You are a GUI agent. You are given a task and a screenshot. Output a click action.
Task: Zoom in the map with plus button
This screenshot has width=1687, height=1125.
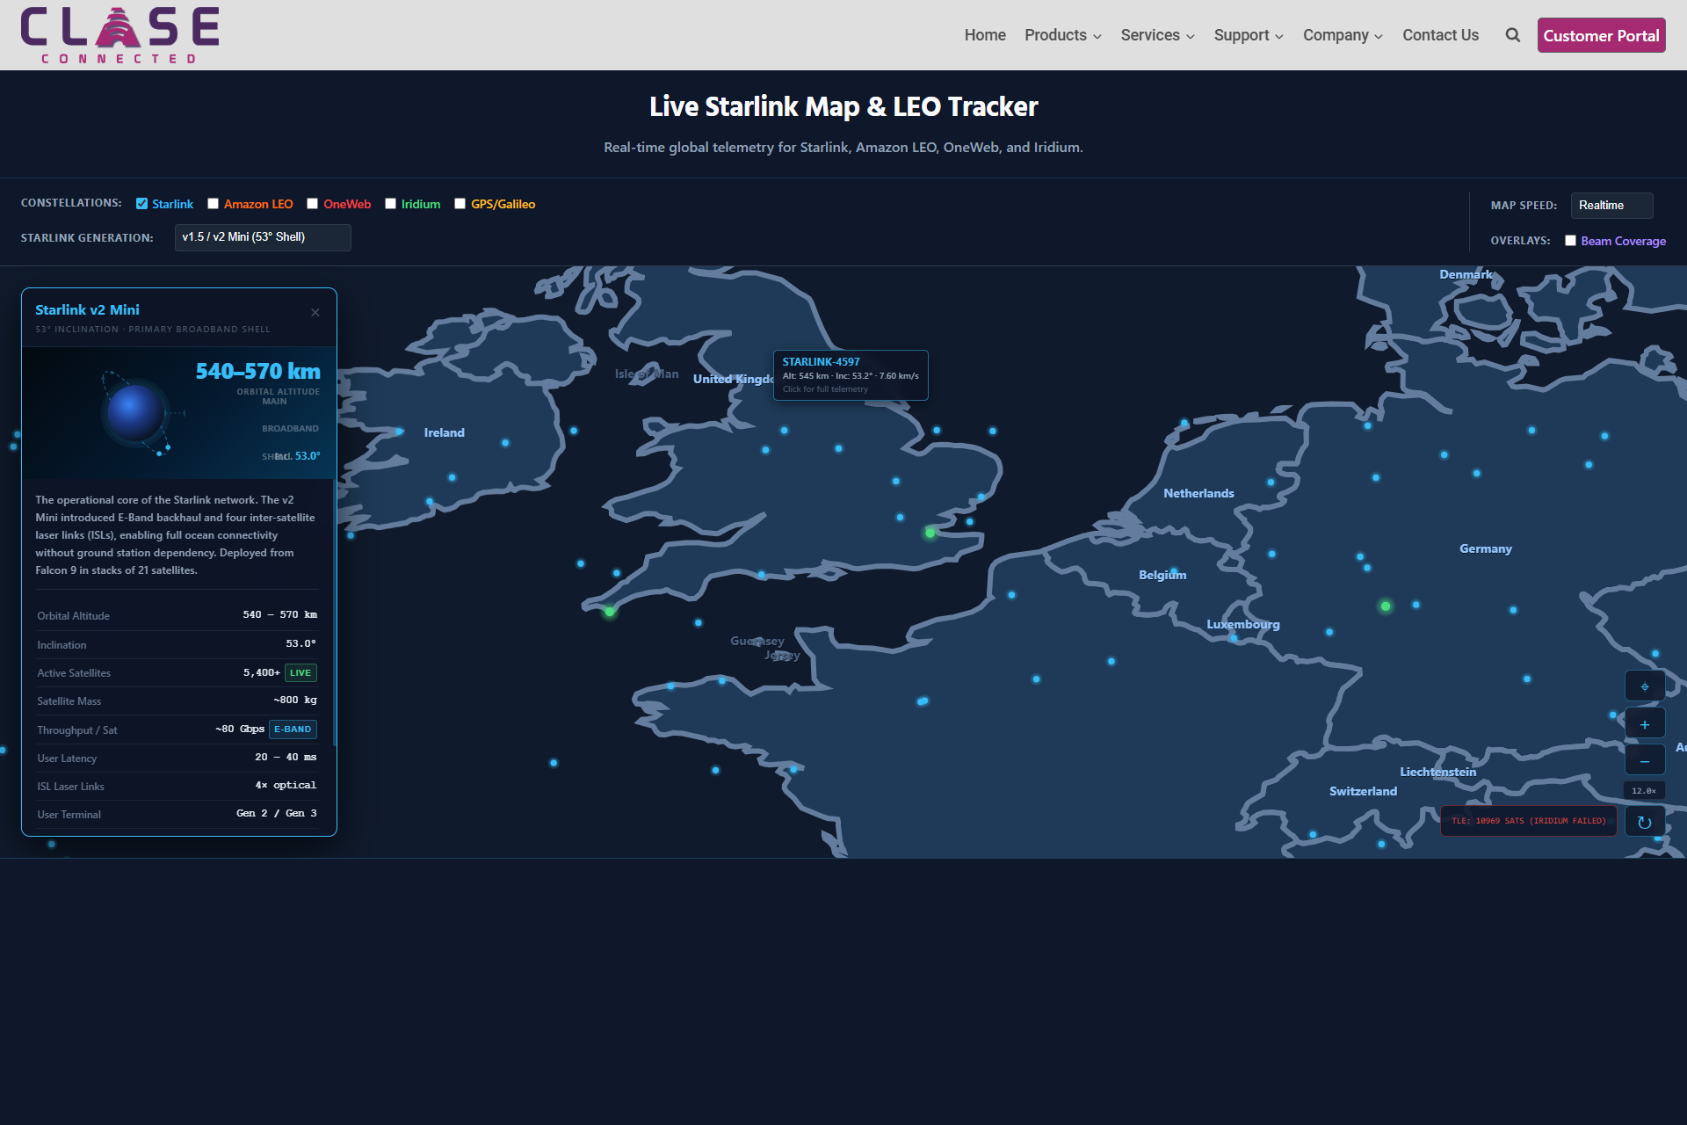click(x=1644, y=724)
